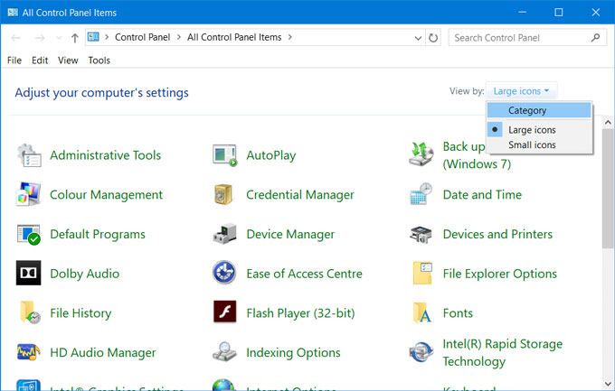Click the forward navigation arrow

coord(40,38)
